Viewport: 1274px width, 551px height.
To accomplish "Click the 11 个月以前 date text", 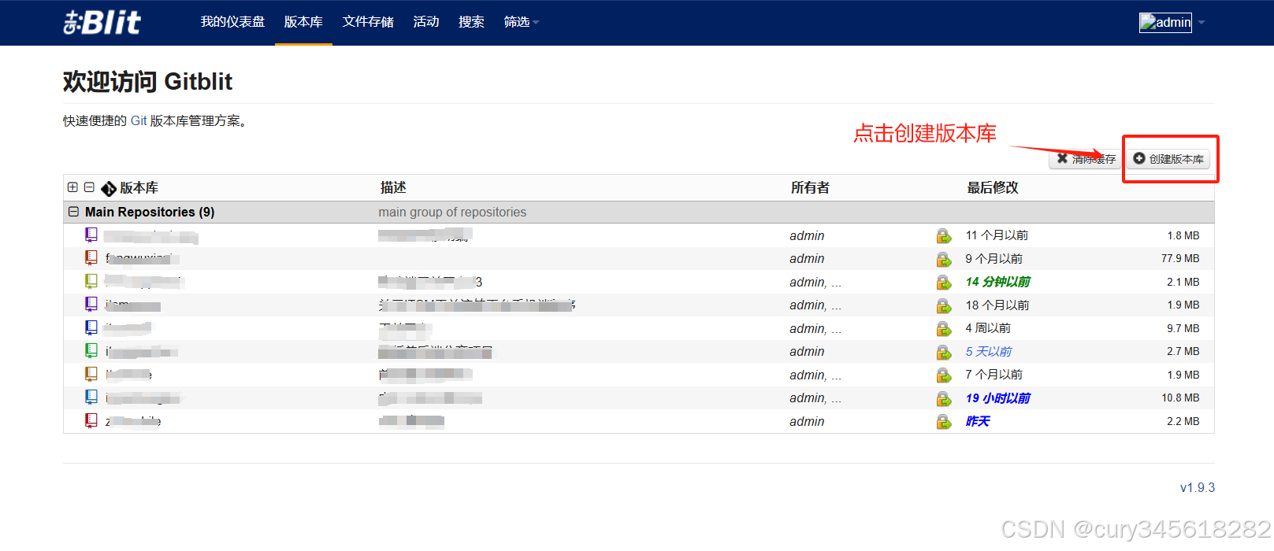I will click(x=997, y=235).
